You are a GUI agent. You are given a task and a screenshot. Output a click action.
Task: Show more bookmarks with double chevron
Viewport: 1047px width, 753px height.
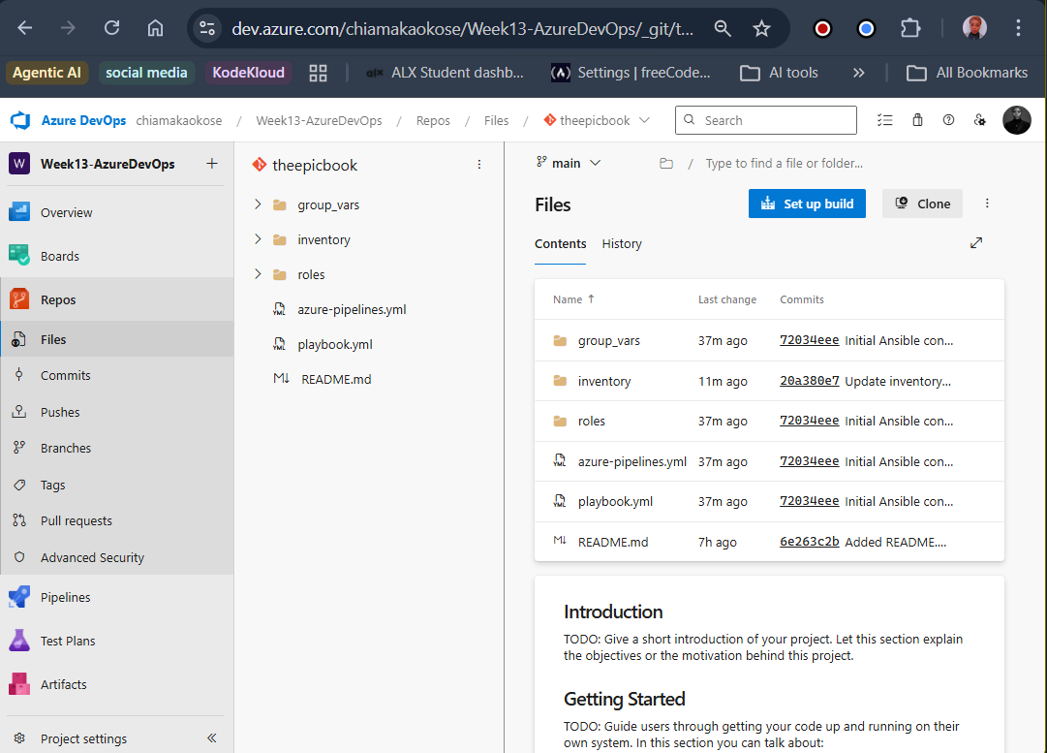click(859, 73)
